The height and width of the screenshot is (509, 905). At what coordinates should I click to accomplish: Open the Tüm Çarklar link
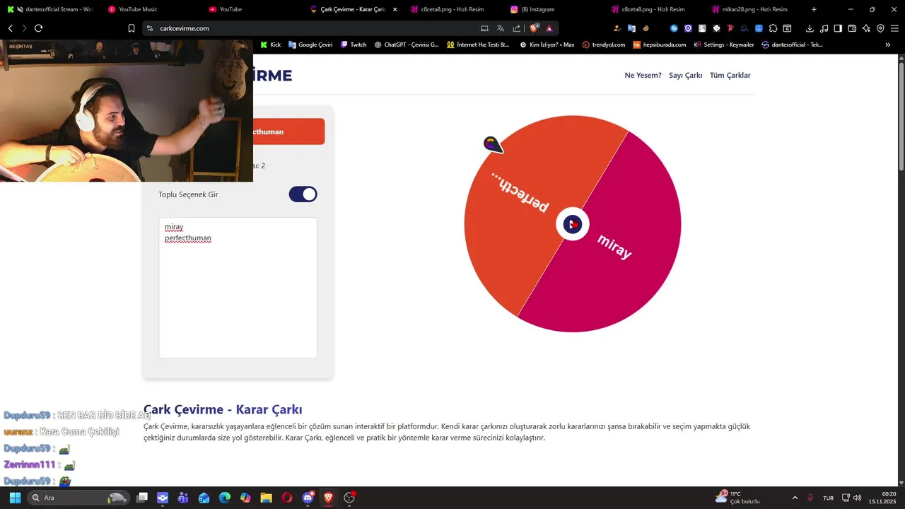(x=730, y=76)
